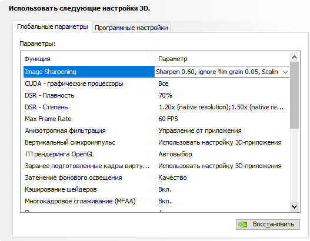This screenshot has width=310, height=241.
Task: Click the dropdown chevron arrow for Image Sharpening
Action: 285,72
